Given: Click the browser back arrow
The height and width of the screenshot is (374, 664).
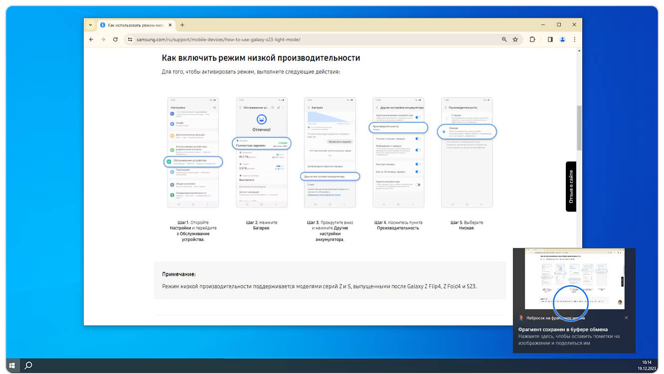Looking at the screenshot, I should click(x=91, y=39).
